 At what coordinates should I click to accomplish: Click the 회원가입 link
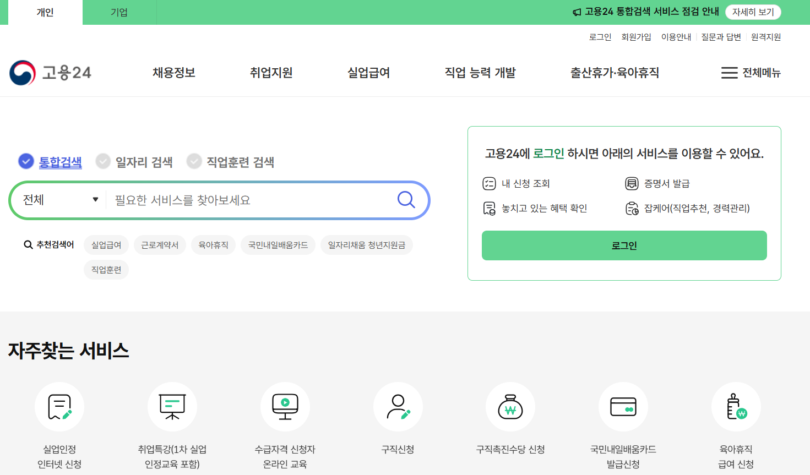coord(636,37)
